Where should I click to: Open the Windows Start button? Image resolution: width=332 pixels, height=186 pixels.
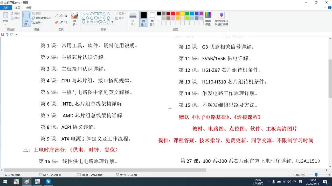[5, 182]
